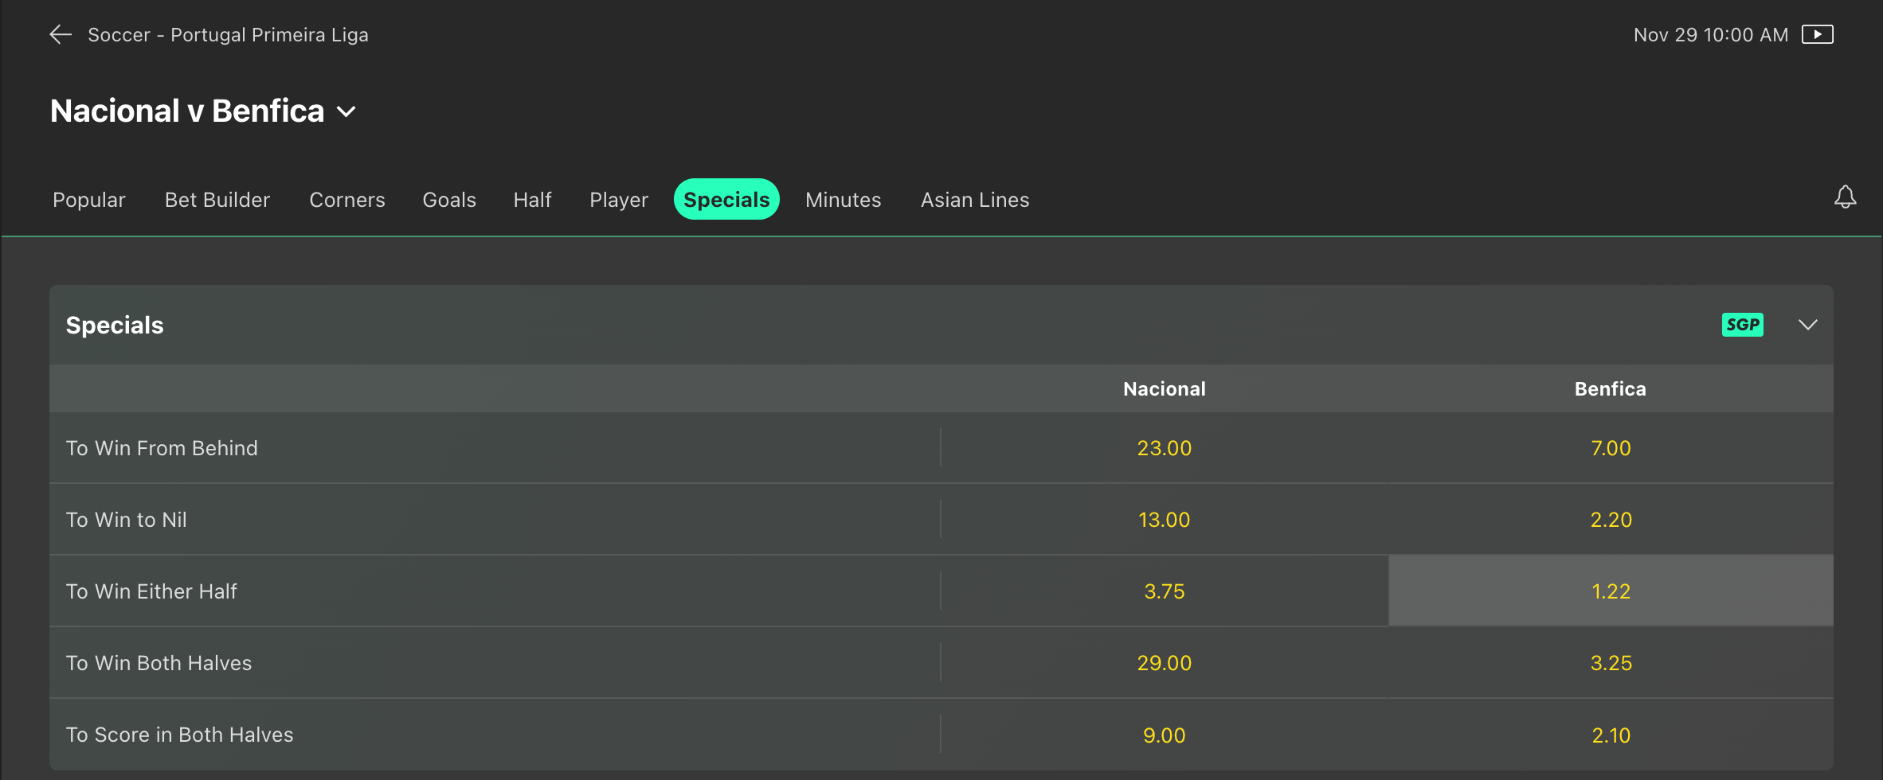The height and width of the screenshot is (780, 1883).
Task: Select Benfica To Win From Behind 7.00
Action: (x=1611, y=448)
